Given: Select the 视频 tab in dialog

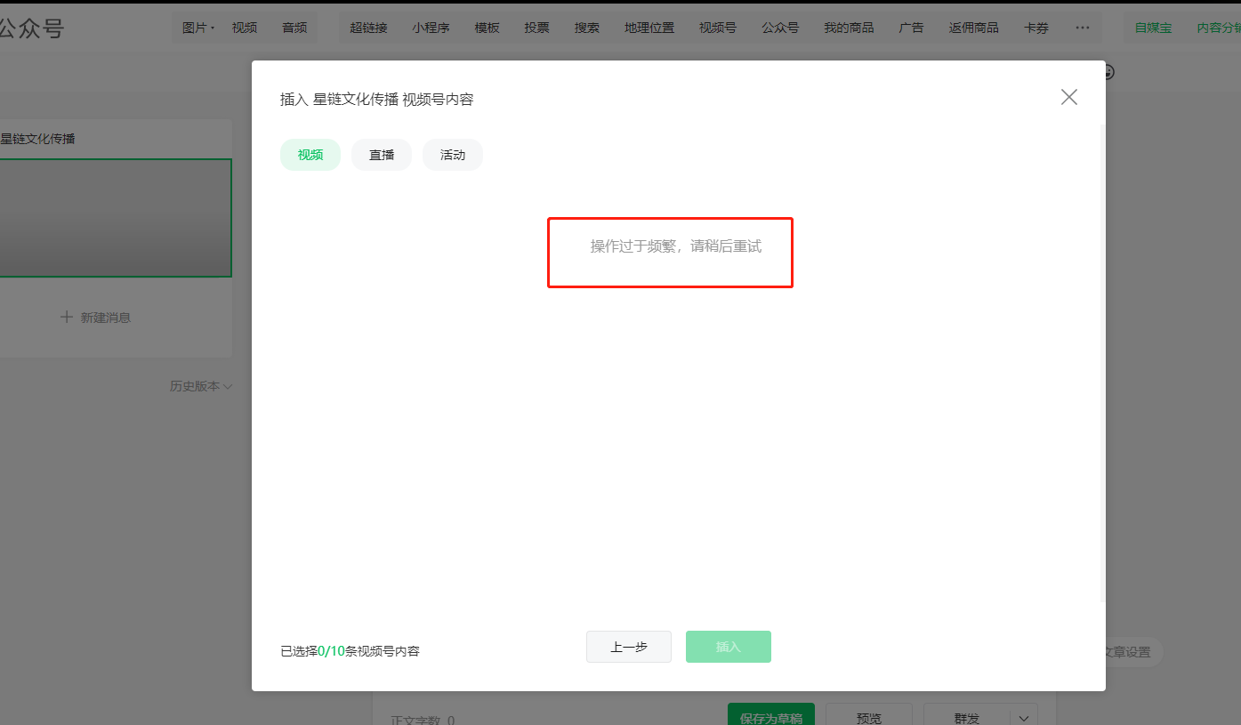Looking at the screenshot, I should [x=310, y=155].
